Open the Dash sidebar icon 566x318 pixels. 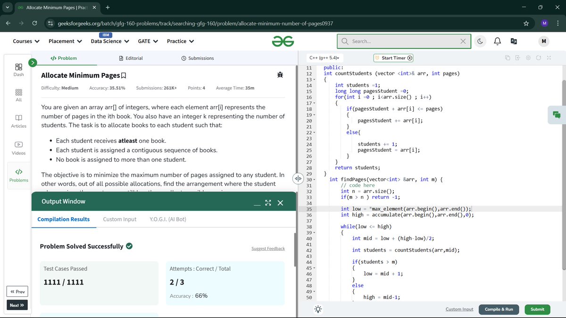[x=19, y=70]
